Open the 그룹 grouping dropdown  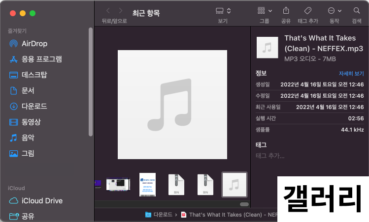[x=265, y=11]
